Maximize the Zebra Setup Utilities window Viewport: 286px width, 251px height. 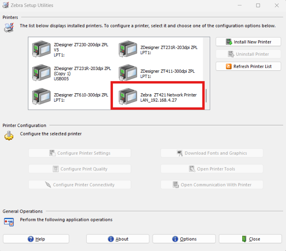258,5
